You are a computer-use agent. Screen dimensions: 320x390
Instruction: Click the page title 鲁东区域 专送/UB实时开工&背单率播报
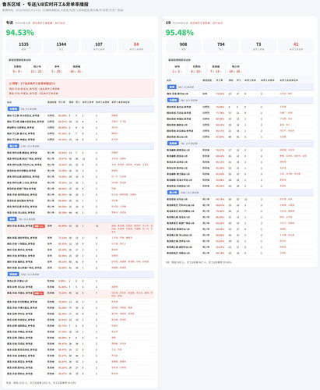[x=45, y=4]
